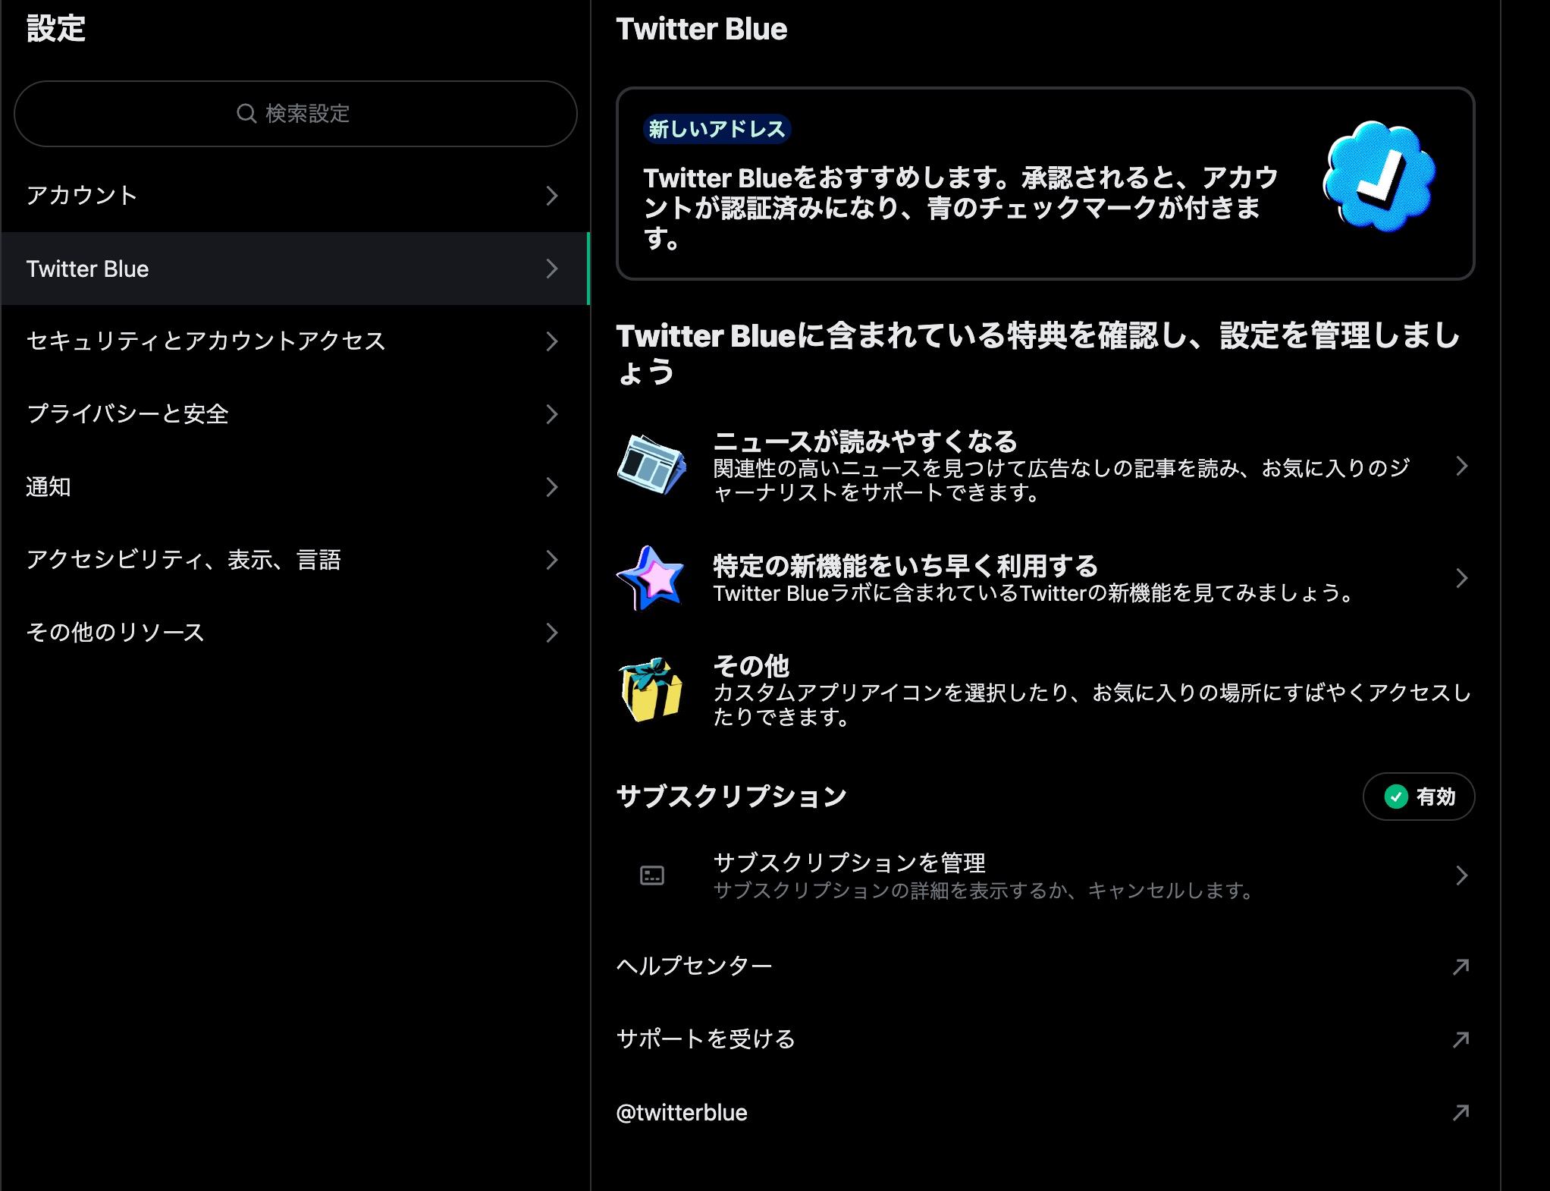Image resolution: width=1550 pixels, height=1191 pixels.
Task: Expand the アカウント chevron
Action: pyautogui.click(x=552, y=196)
